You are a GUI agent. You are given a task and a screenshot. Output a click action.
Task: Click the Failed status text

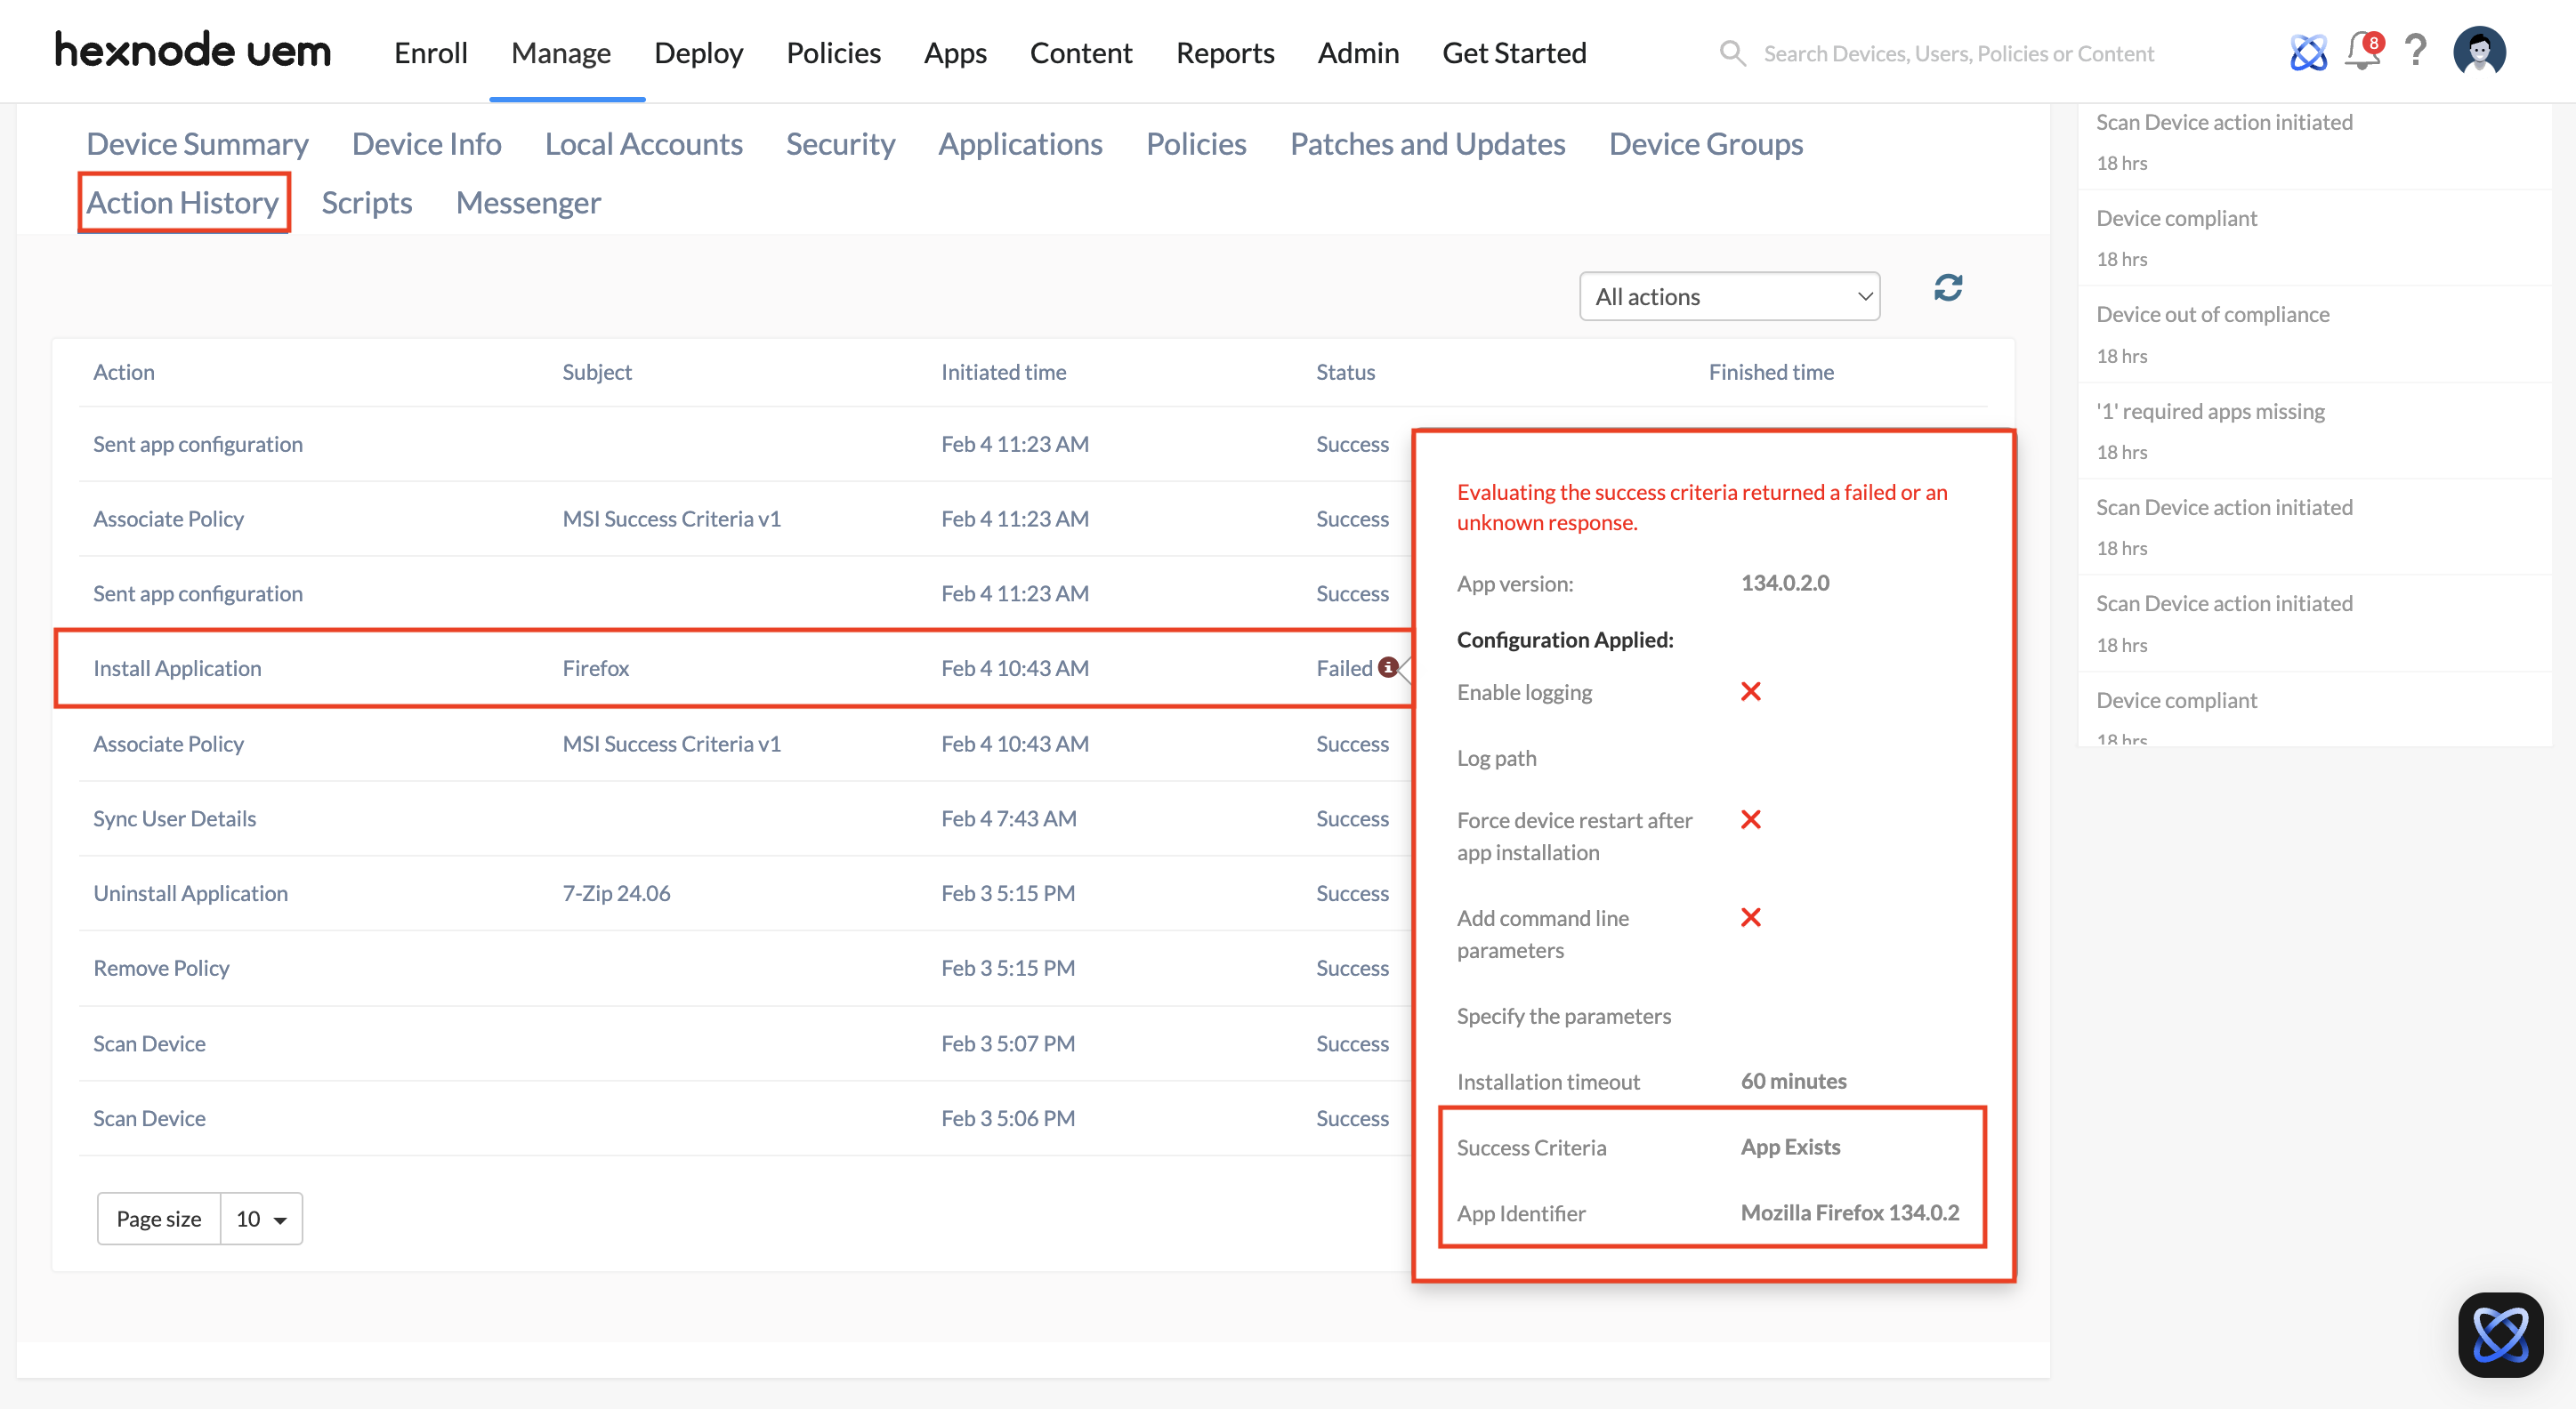point(1344,668)
